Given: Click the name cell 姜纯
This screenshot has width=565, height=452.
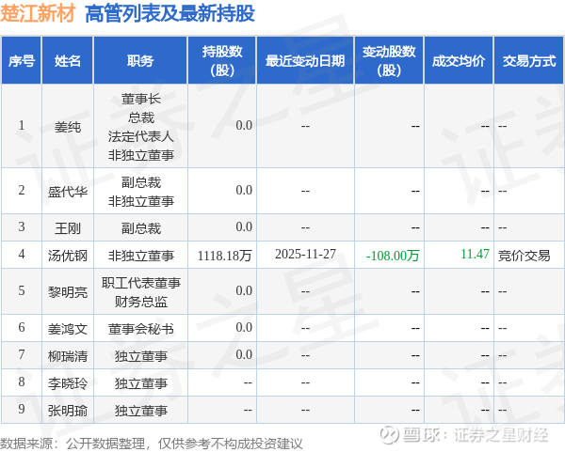Looking at the screenshot, I should 68,127.
